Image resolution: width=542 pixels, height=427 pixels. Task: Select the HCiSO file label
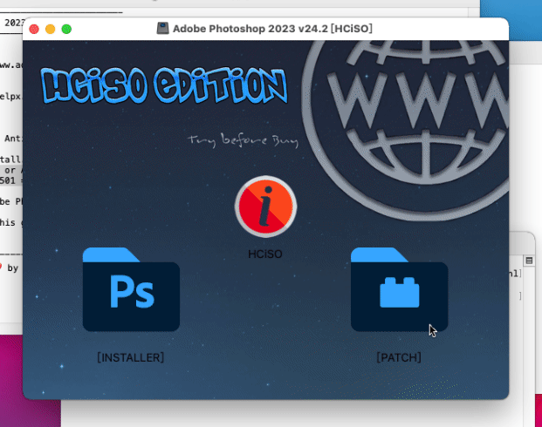(x=265, y=254)
